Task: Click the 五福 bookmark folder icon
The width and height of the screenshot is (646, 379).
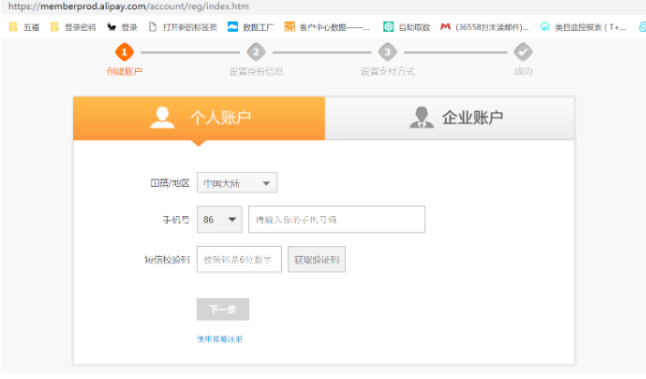Action: click(13, 27)
